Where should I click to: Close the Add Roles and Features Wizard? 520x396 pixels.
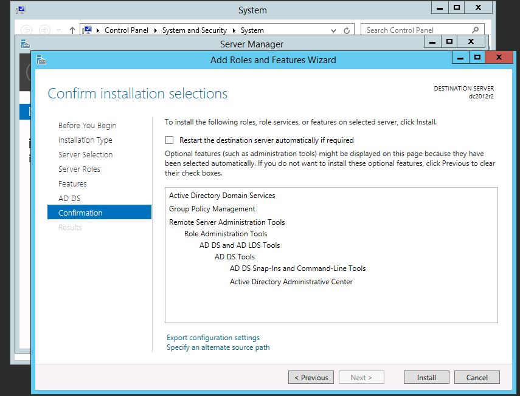(499, 57)
